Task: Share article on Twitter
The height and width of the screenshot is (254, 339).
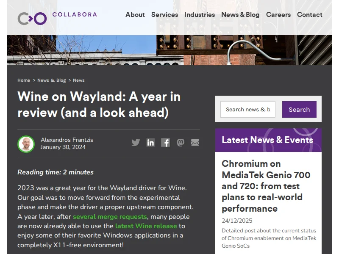Action: click(x=136, y=142)
